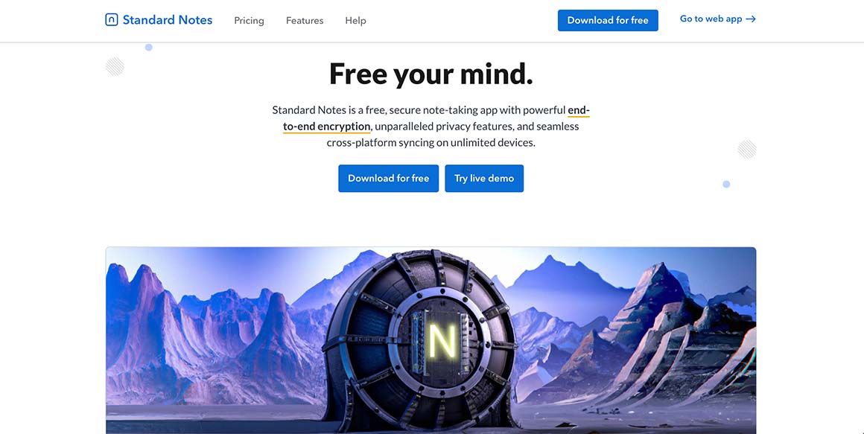Open the Standard Notes home link text
Image resolution: width=864 pixels, height=434 pixels.
[168, 20]
